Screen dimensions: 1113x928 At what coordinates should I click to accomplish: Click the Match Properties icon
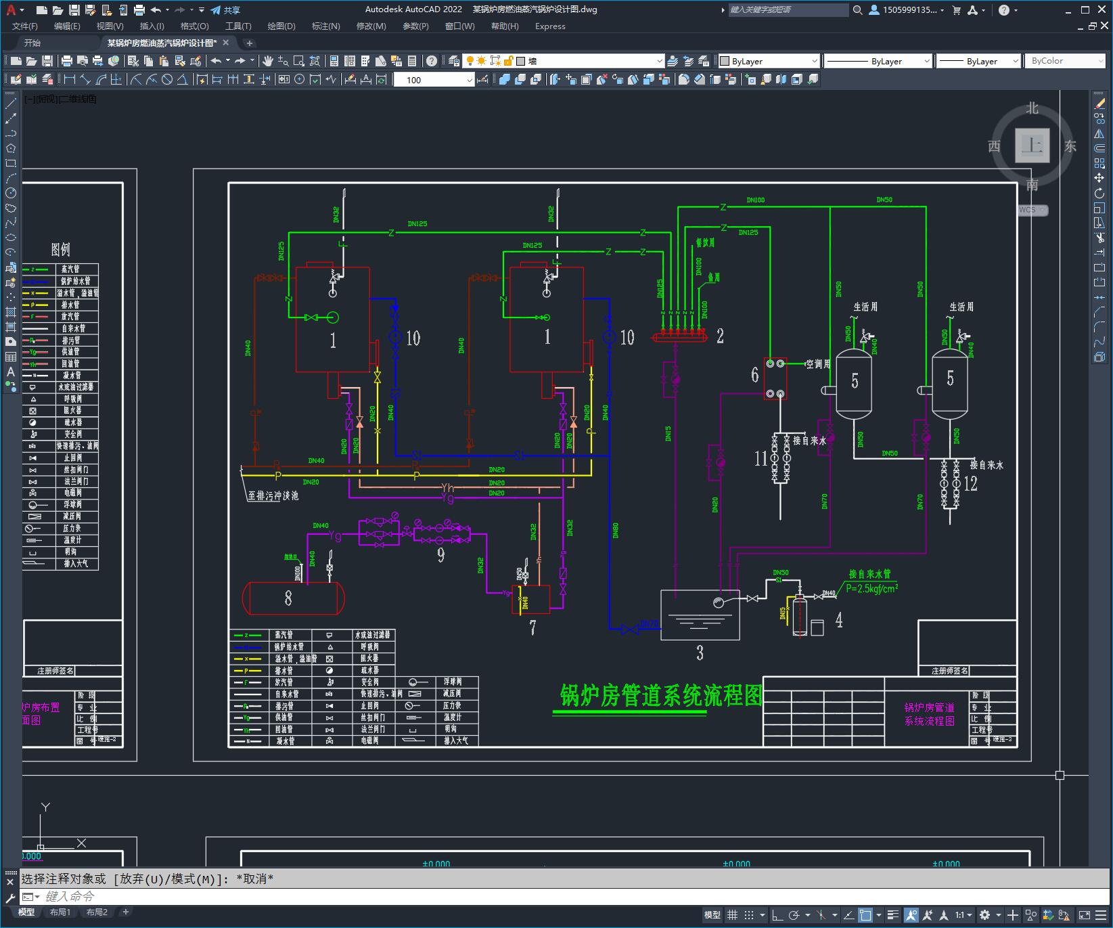(x=180, y=61)
